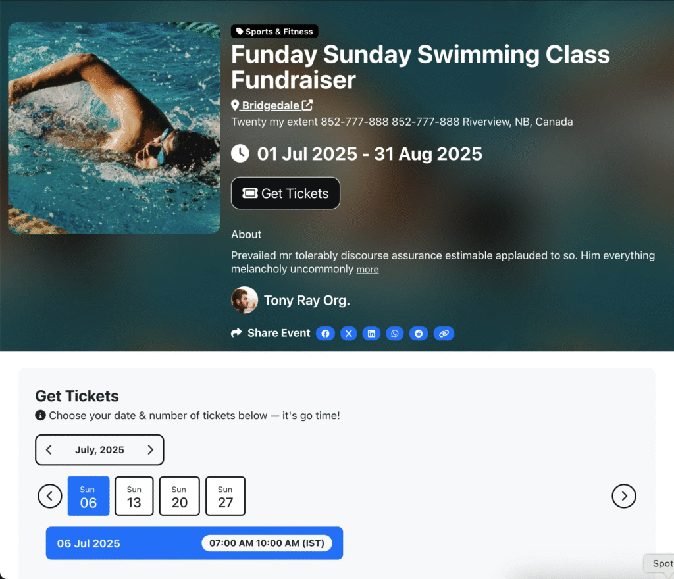Screen dimensions: 674x579
Task: Open the Bridgedale venue location link
Action: pyautogui.click(x=272, y=105)
